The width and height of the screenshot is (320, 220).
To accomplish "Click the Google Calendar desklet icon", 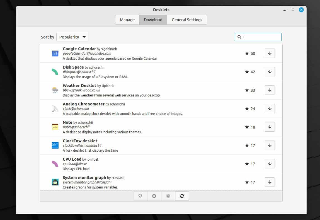I will [55, 53].
